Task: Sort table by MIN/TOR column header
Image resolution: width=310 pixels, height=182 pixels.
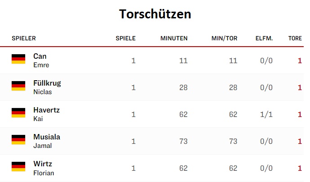Action: click(224, 38)
